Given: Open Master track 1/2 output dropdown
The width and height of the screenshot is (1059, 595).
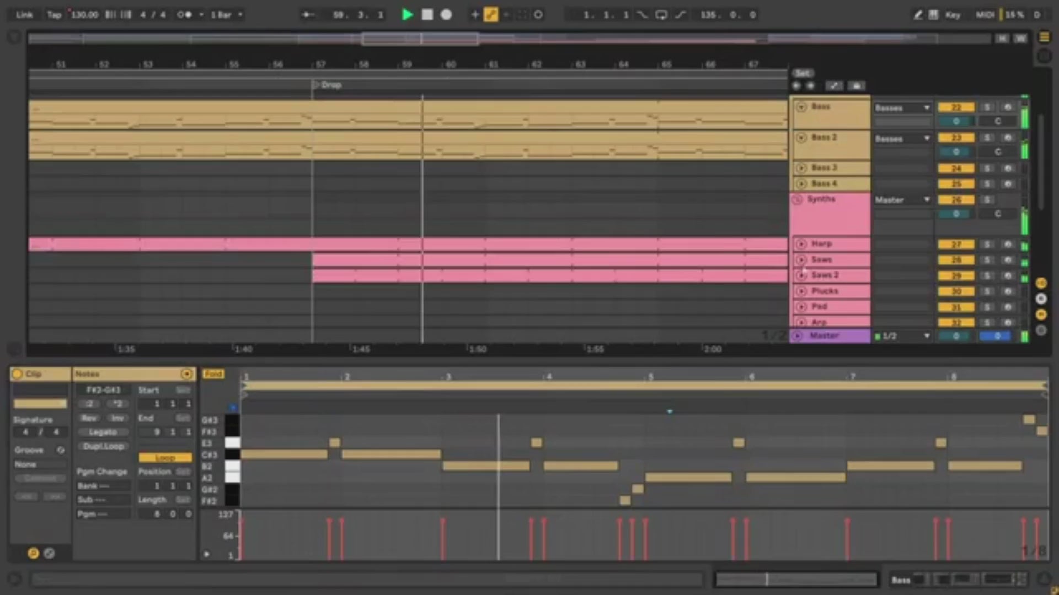Looking at the screenshot, I should pos(902,336).
